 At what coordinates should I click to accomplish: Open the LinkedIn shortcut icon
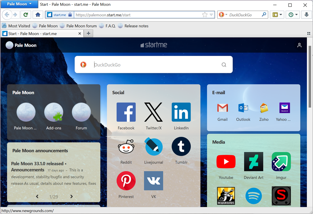(x=181, y=112)
